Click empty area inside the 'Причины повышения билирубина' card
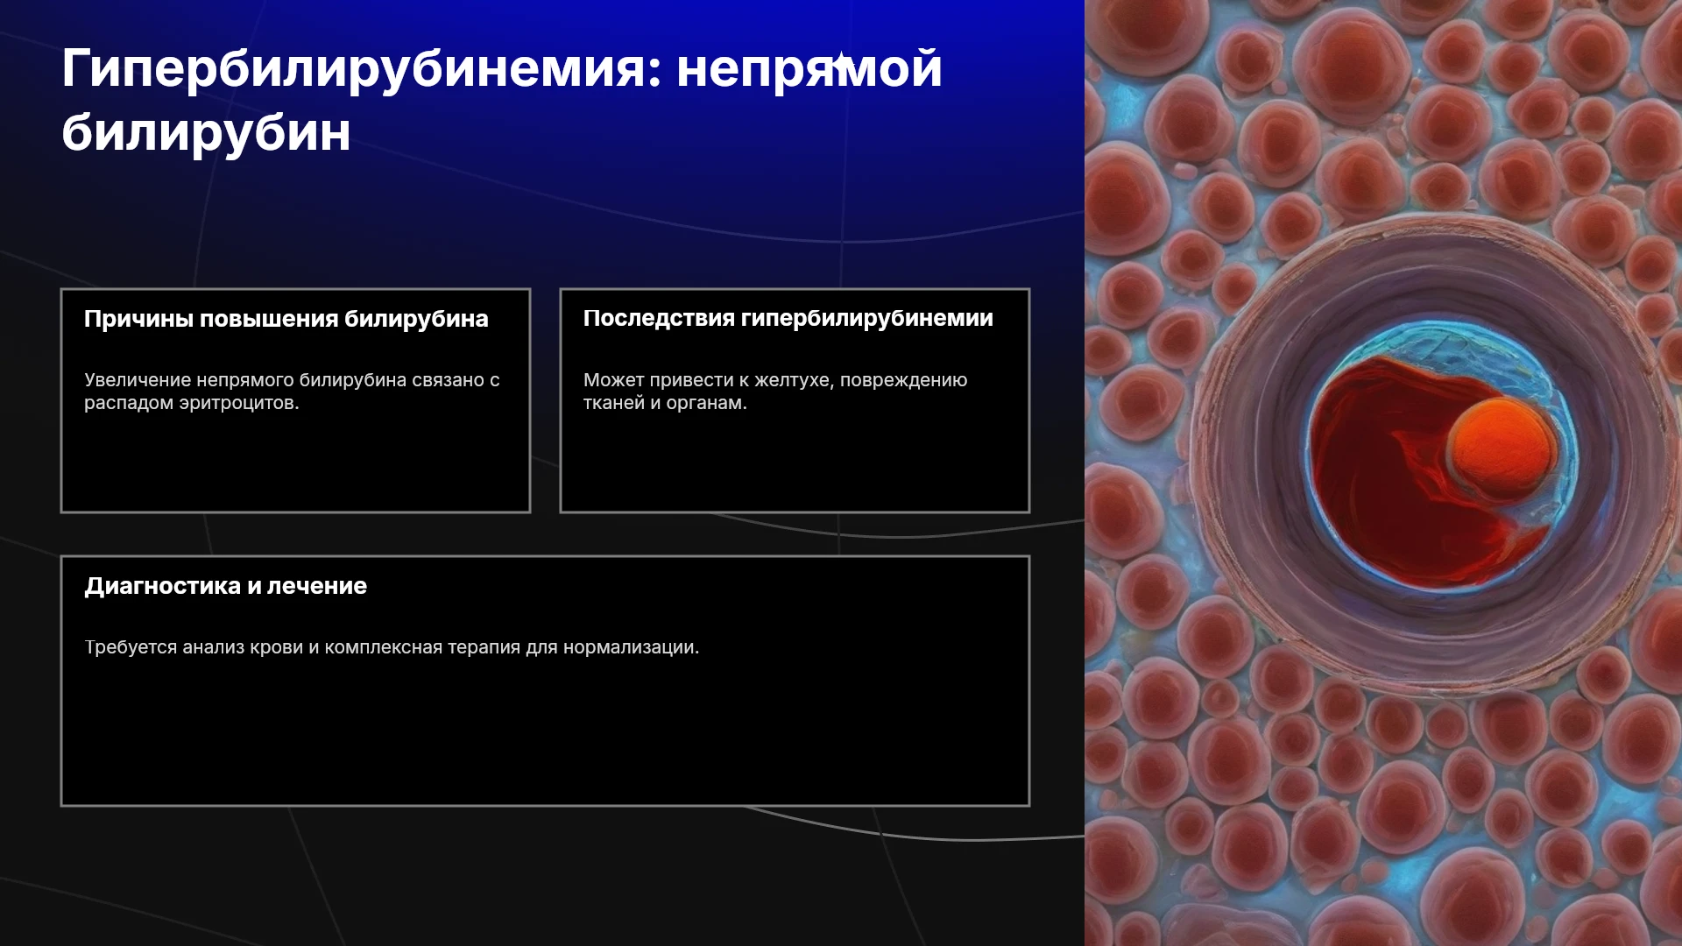 click(x=295, y=464)
